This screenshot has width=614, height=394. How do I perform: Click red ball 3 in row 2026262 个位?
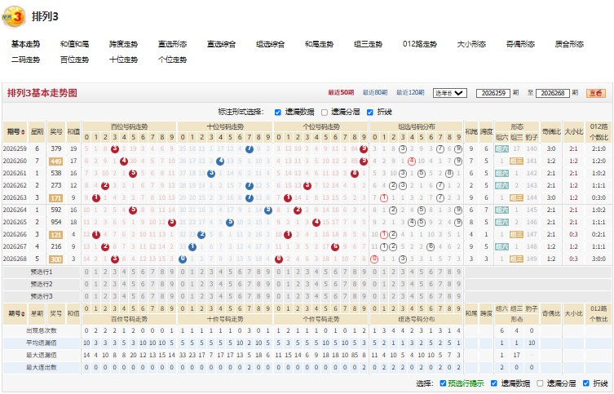click(307, 186)
